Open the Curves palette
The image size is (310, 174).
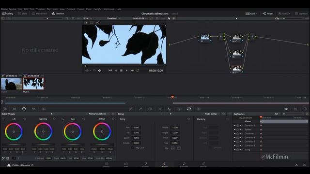tap(131, 109)
